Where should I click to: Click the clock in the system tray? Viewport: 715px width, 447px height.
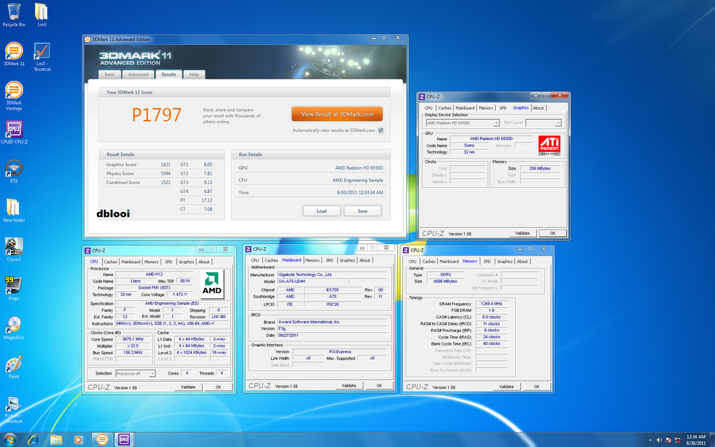[696, 440]
